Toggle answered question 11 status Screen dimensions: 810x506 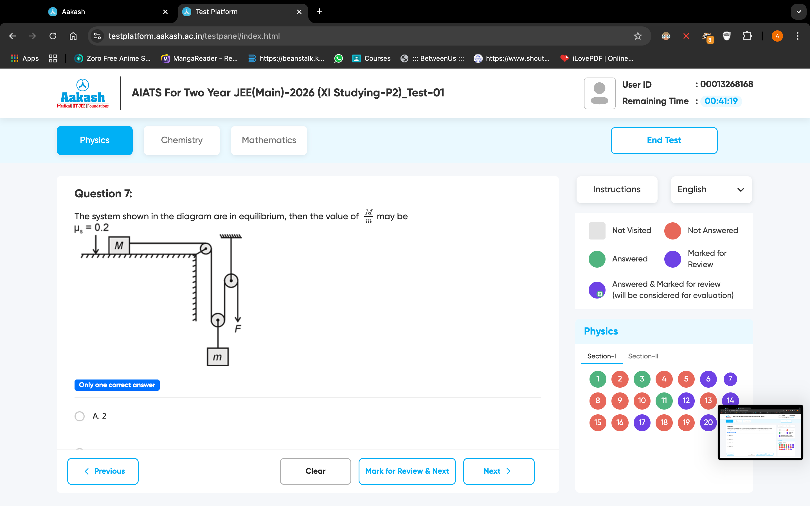(664, 400)
